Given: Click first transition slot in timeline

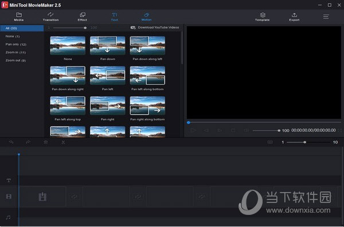Looking at the screenshot, I should pyautogui.click(x=74, y=197).
